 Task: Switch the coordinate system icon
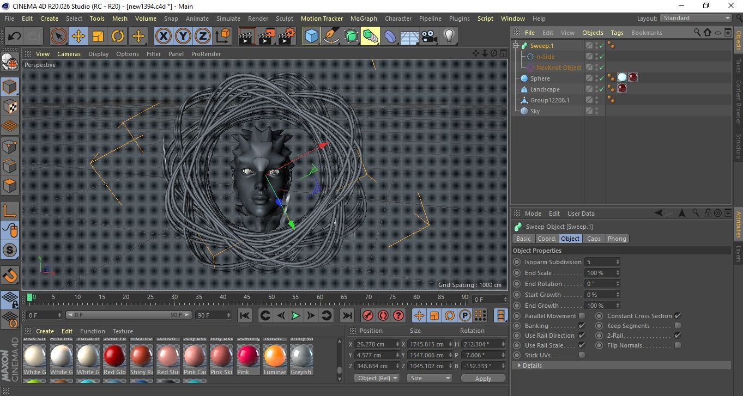222,36
